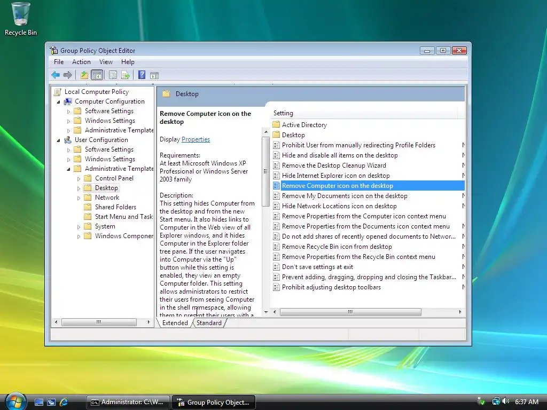Open the Help menu

click(x=128, y=62)
